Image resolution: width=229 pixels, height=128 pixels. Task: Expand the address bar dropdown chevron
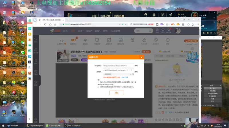coord(125,24)
